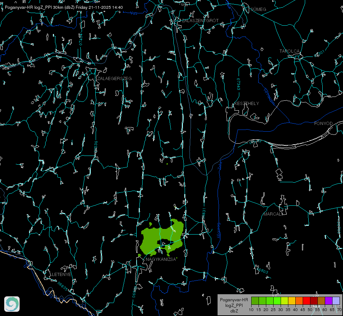Screen dimensions: 343x316
Task: Pick the 50–55 dBZ dark red legend swatch
Action: pos(314,301)
